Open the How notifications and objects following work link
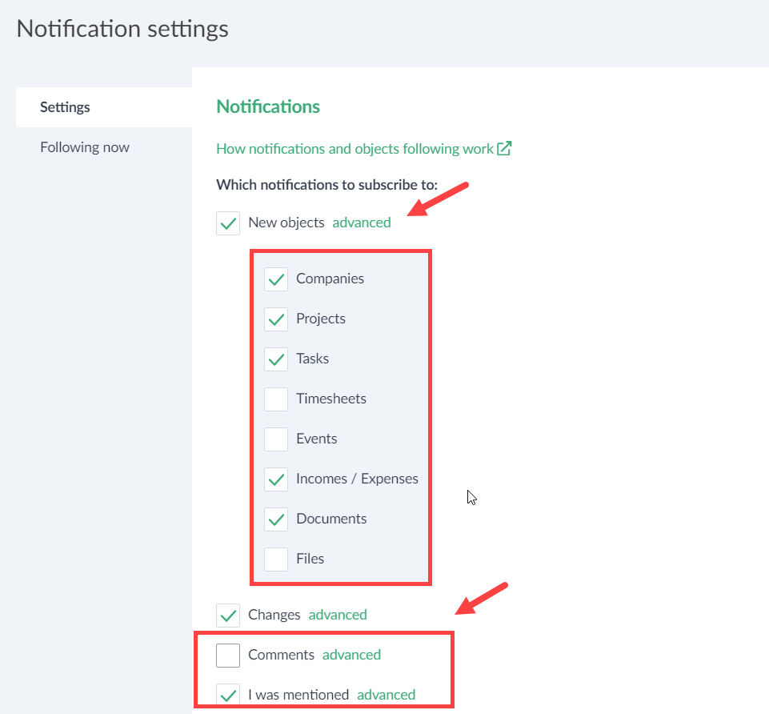 point(352,148)
